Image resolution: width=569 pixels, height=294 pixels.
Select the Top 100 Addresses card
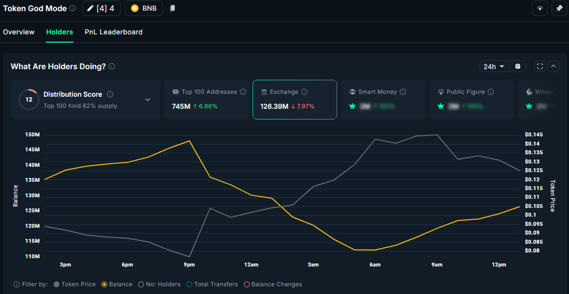206,99
